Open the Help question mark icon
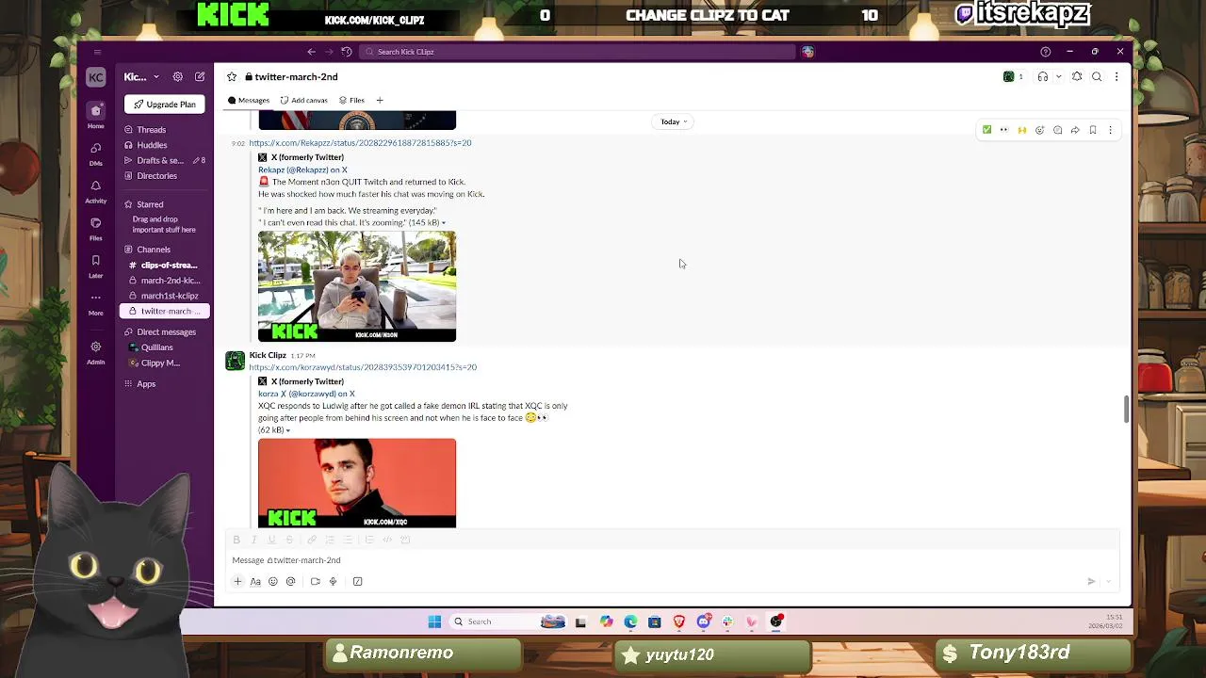1206x678 pixels. [1045, 52]
